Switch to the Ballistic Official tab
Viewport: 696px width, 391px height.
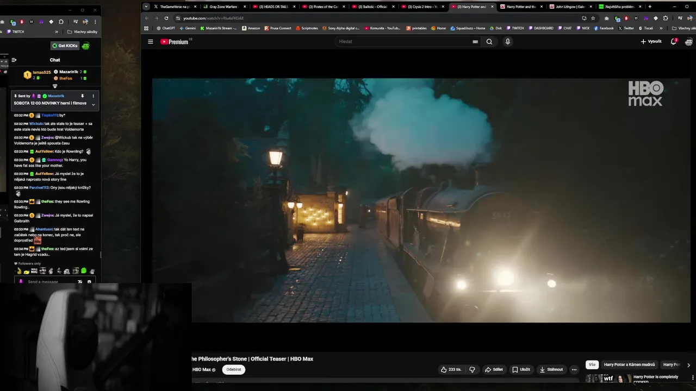(373, 7)
